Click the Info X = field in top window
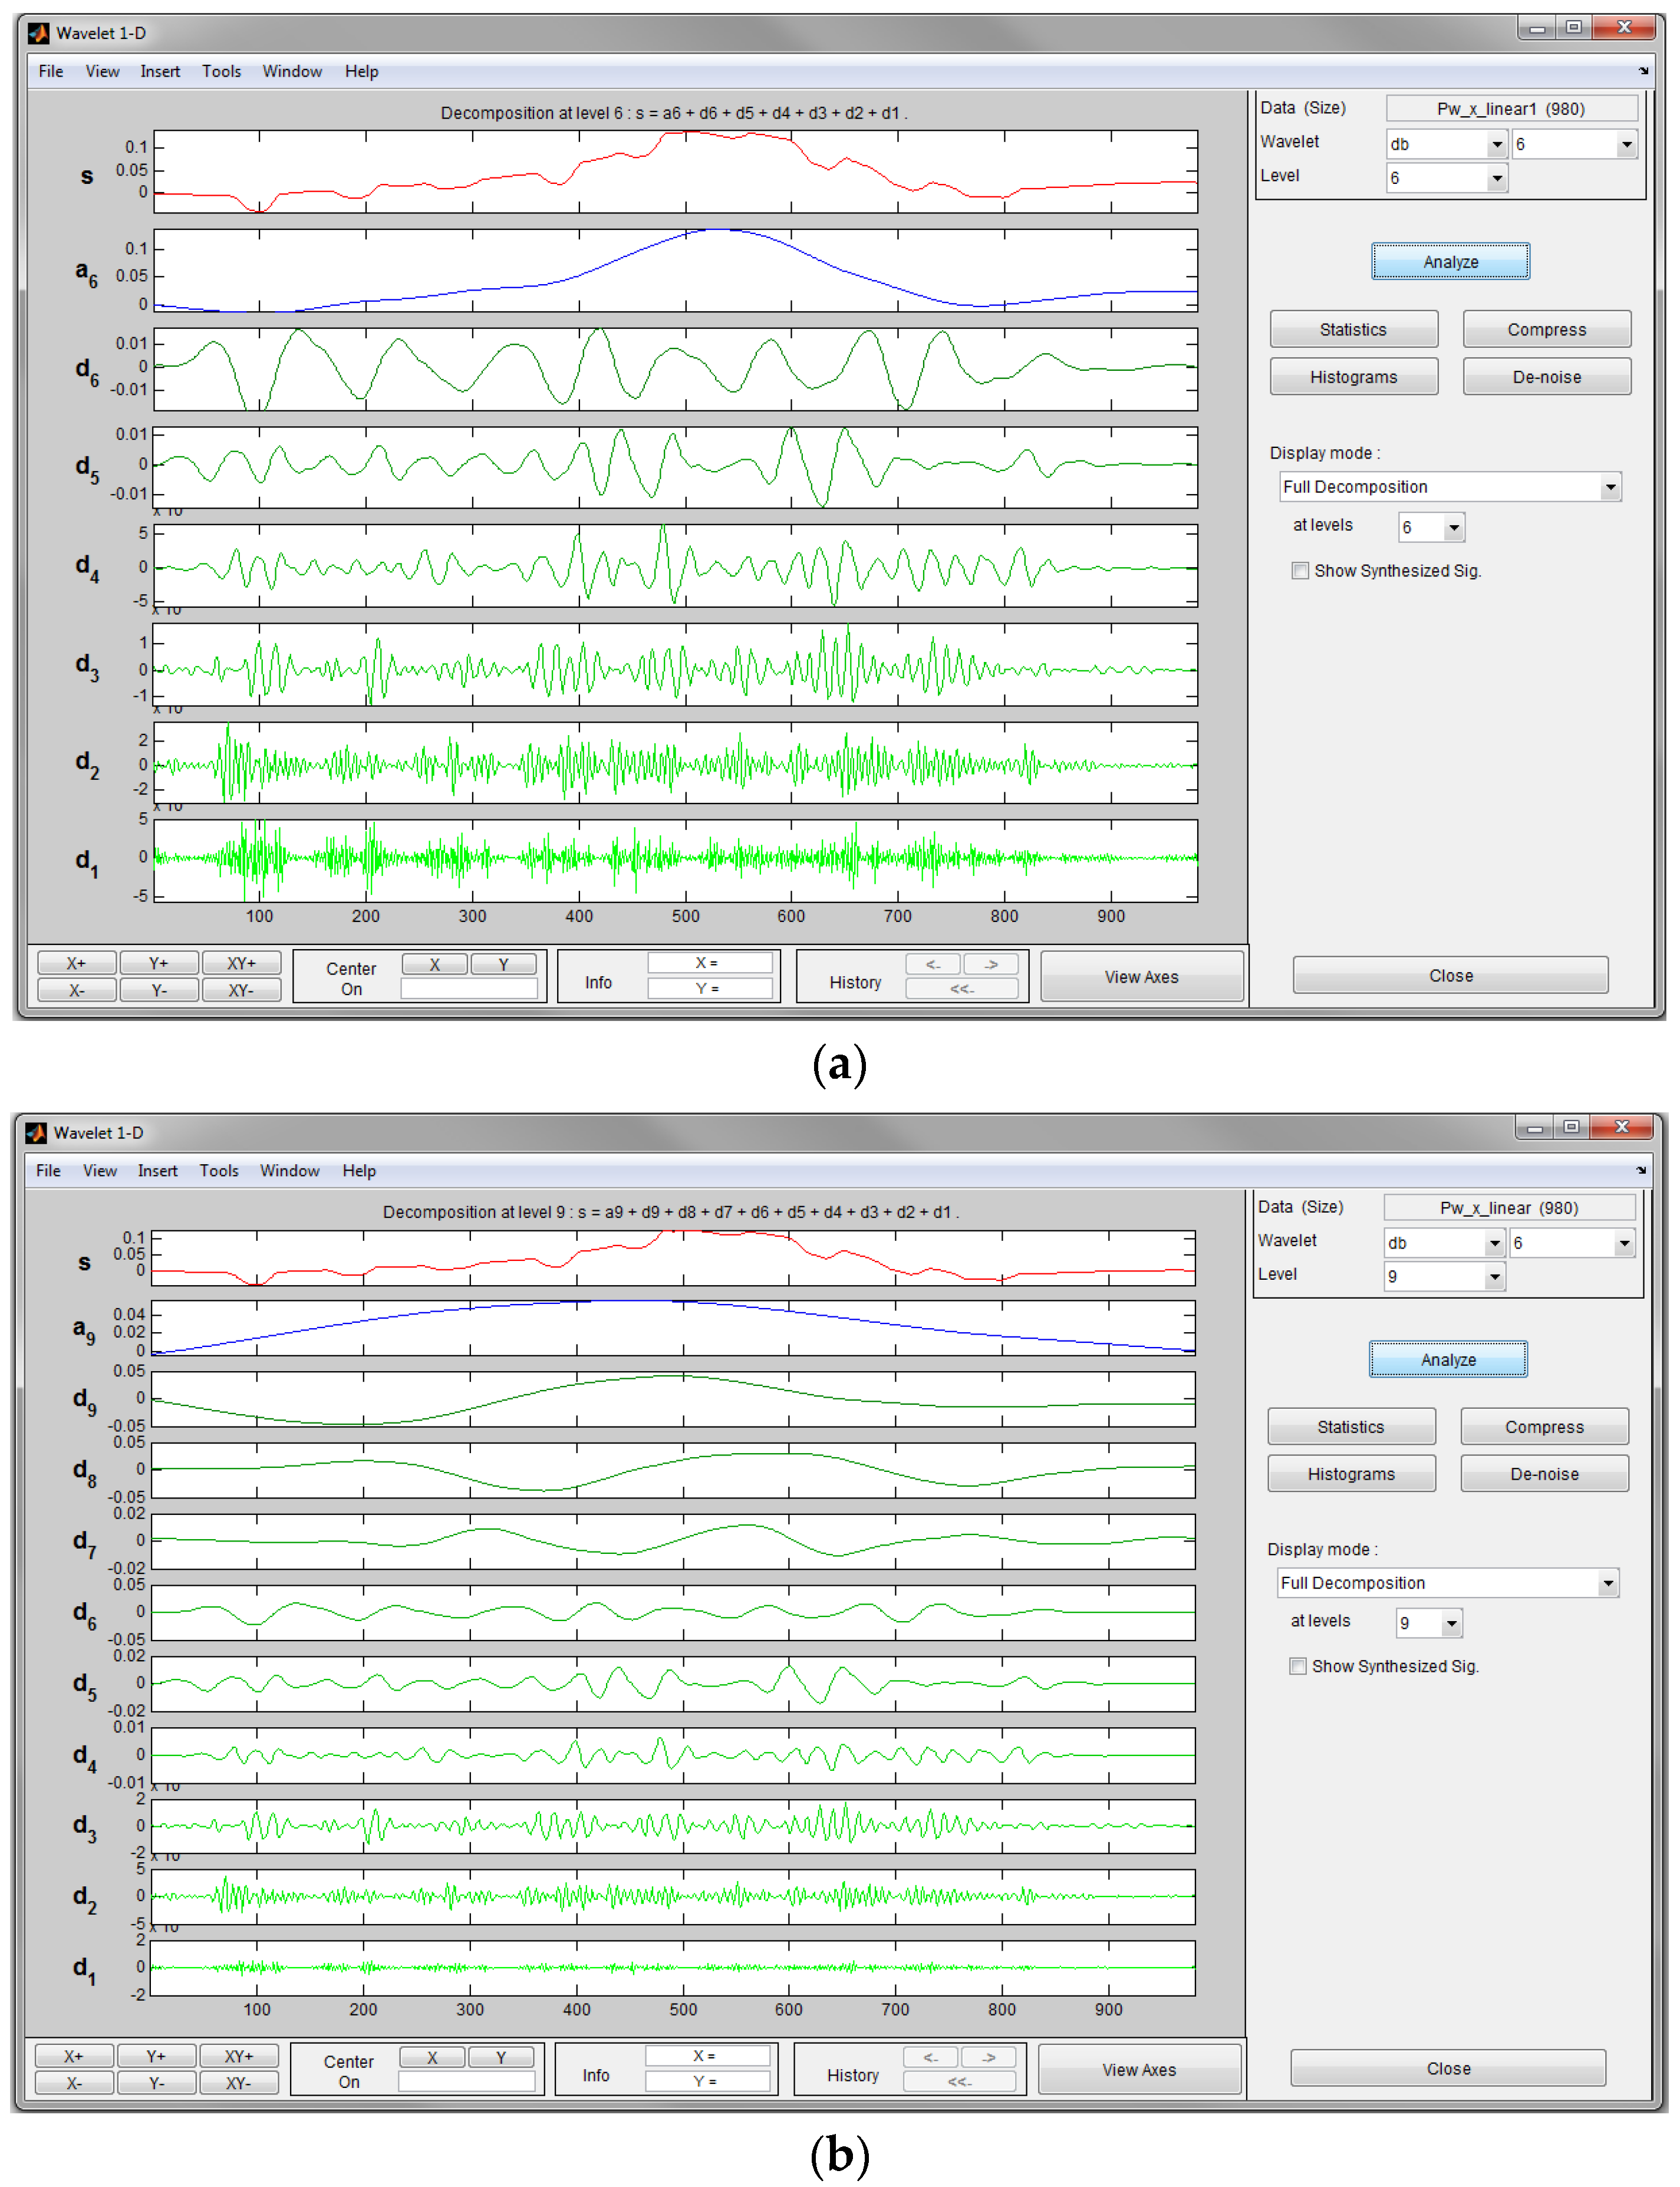Image resolution: width=1680 pixels, height=2187 pixels. [709, 962]
